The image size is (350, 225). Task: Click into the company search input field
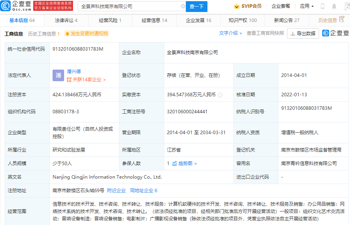tap(129, 7)
